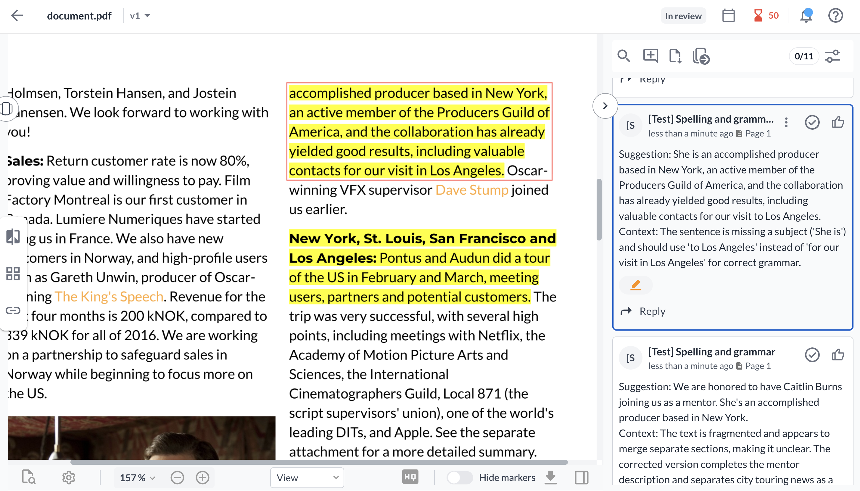860x491 pixels.
Task: Toggle HQ high quality rendering
Action: [410, 477]
